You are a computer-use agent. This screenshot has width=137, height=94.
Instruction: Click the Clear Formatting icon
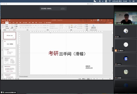point(36,25)
